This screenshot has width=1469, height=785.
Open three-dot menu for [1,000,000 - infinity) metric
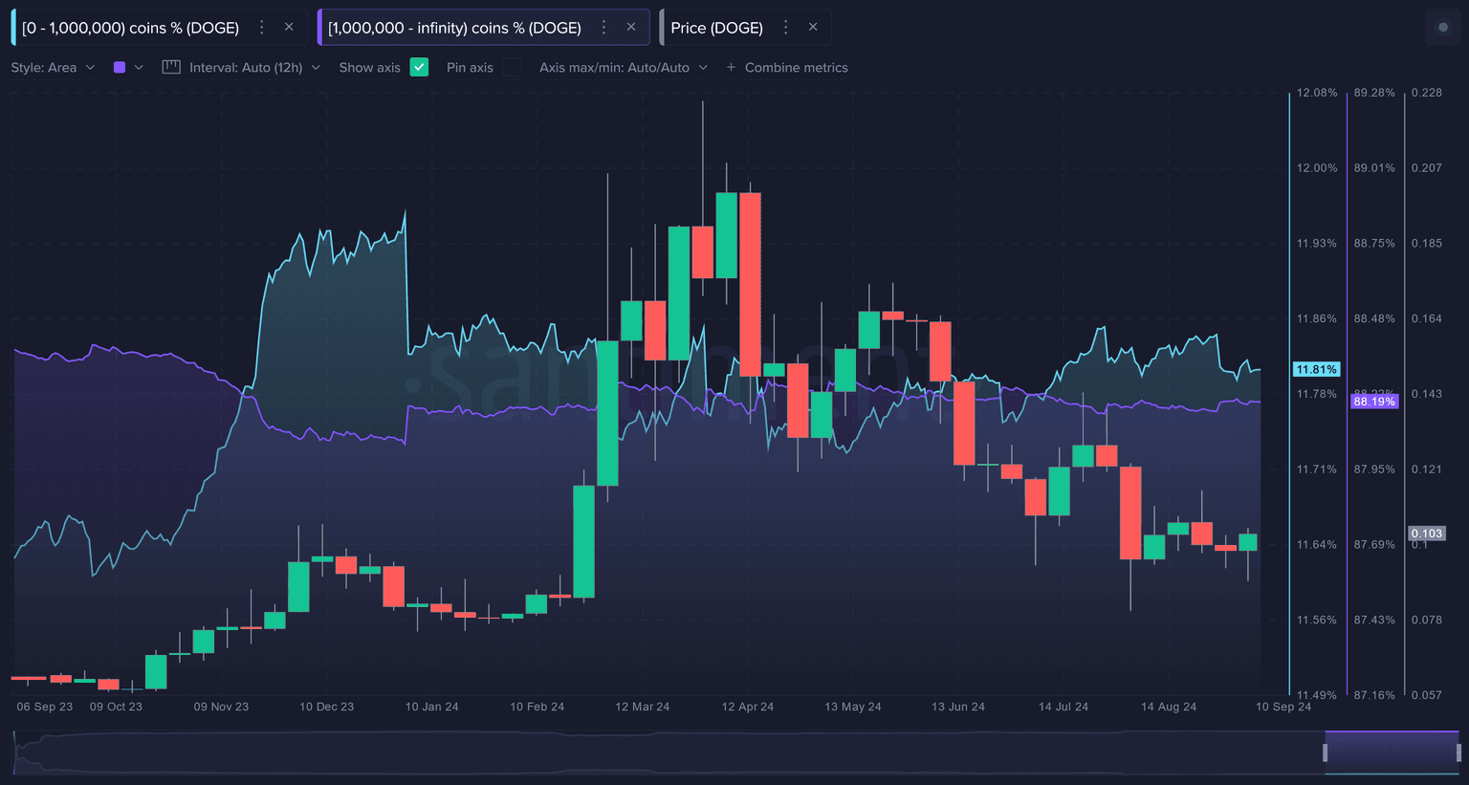pyautogui.click(x=603, y=28)
